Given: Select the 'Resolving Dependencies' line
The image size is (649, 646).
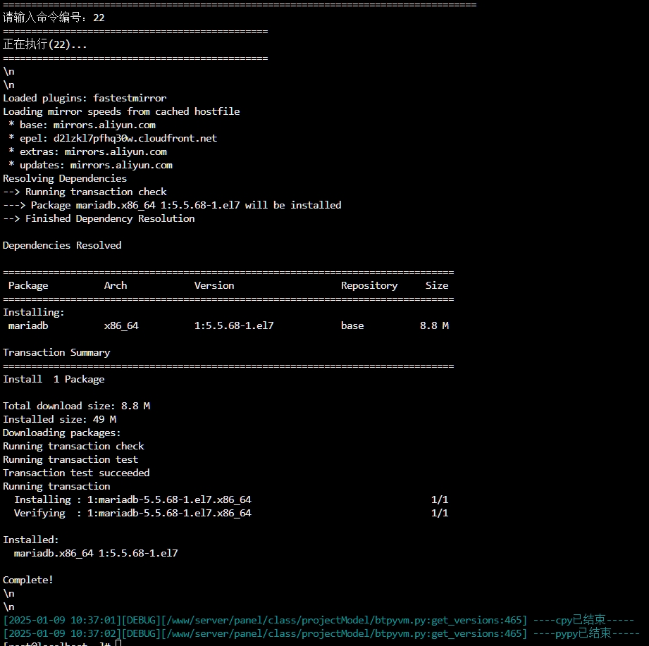Looking at the screenshot, I should (x=65, y=178).
